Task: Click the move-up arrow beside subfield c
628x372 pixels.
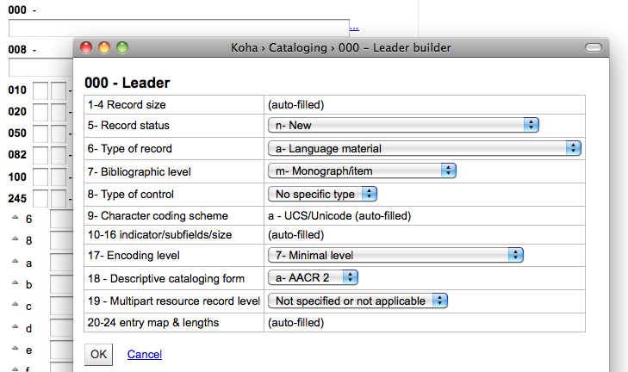Action: tap(15, 306)
